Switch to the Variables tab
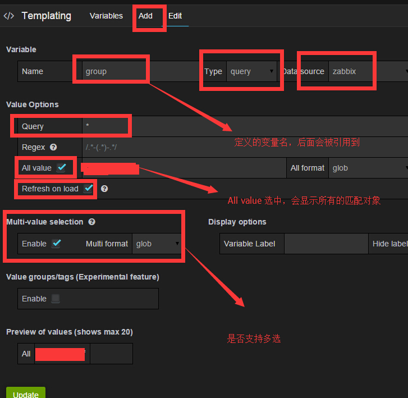 pos(106,16)
